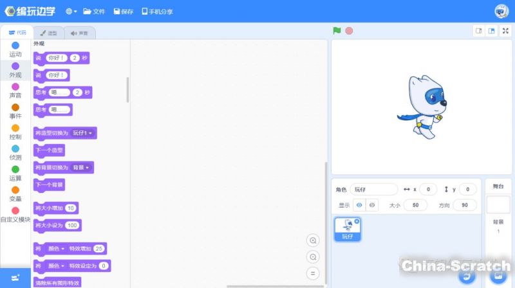Screen dimensions: 515x288
Task: Zoom in the code workspace
Action: [314, 240]
